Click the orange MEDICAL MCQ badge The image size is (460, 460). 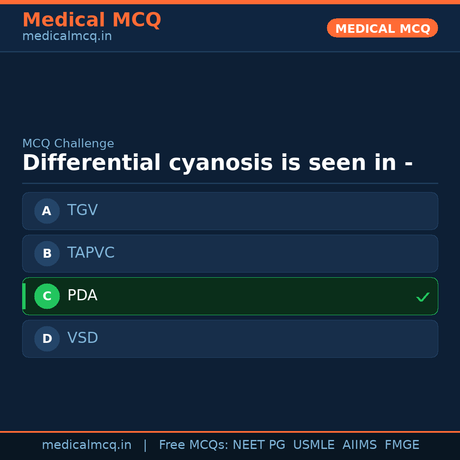click(x=382, y=28)
